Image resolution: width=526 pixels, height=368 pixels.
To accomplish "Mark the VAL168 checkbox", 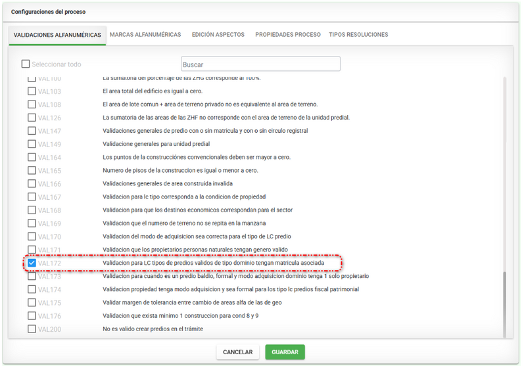I will pos(32,210).
